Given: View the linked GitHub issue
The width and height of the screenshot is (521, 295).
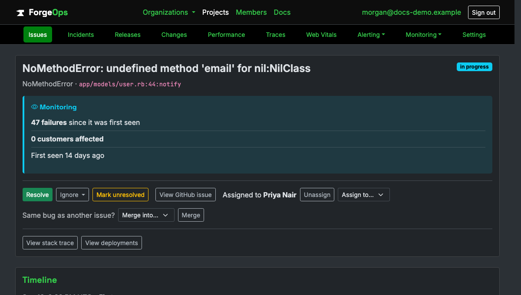Looking at the screenshot, I should (x=185, y=195).
